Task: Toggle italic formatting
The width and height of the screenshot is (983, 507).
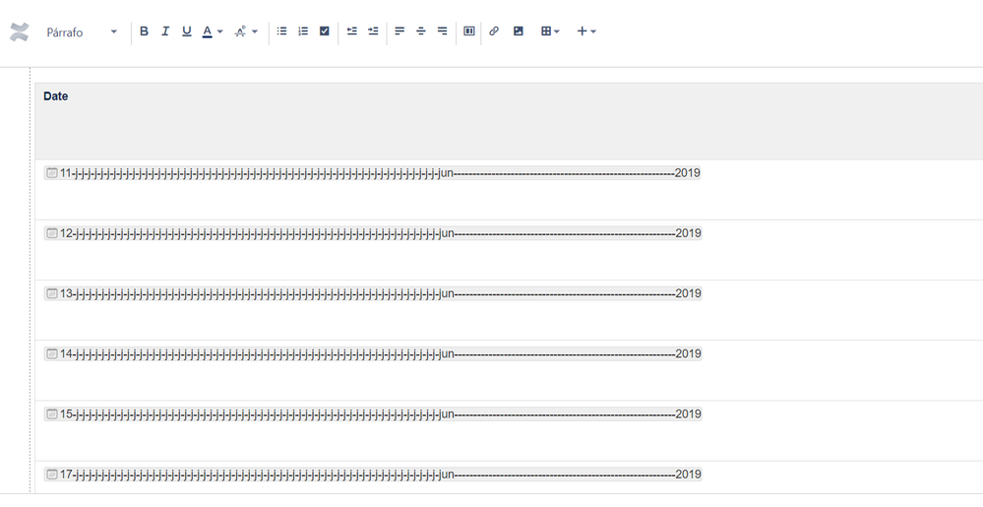Action: (165, 32)
